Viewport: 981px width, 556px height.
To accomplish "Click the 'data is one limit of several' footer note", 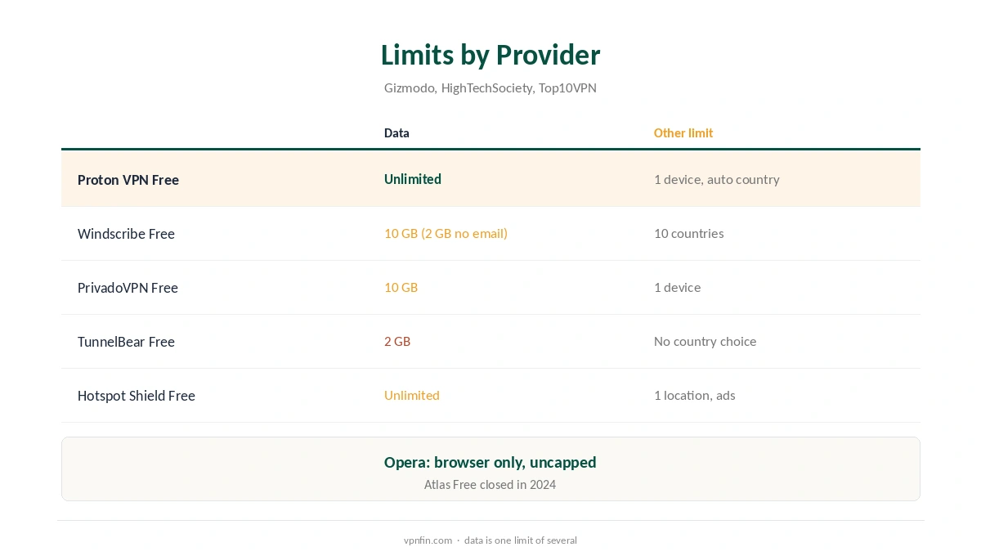I will [x=521, y=540].
